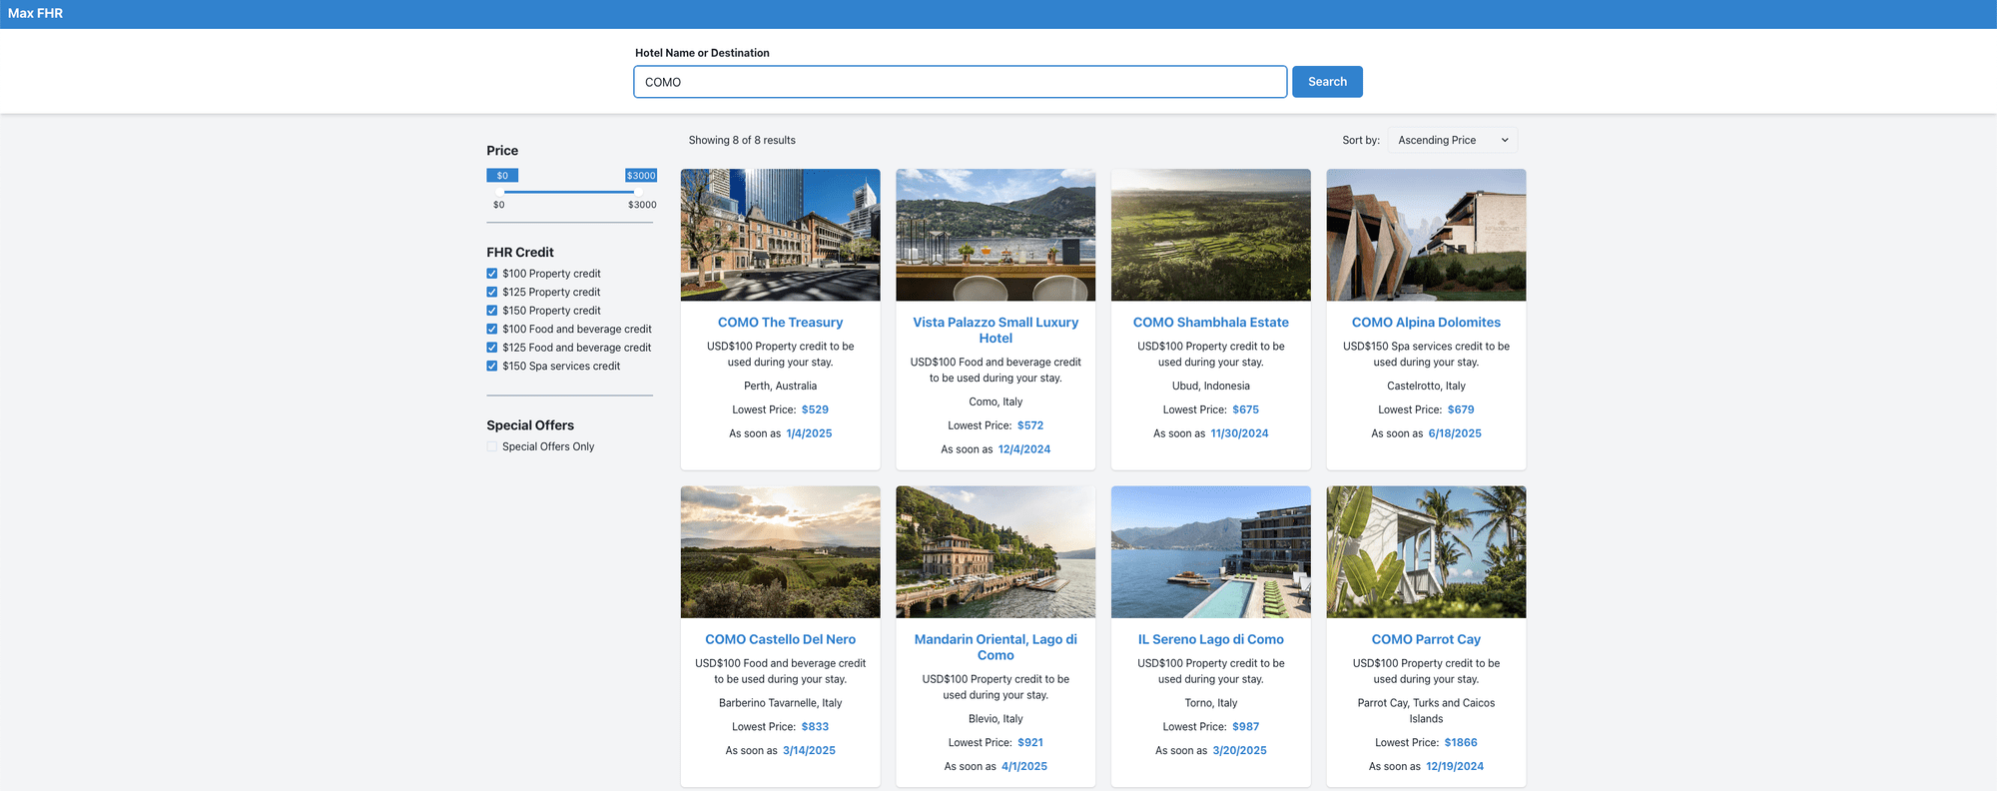Toggle $100 Food and beverage credit

492,329
